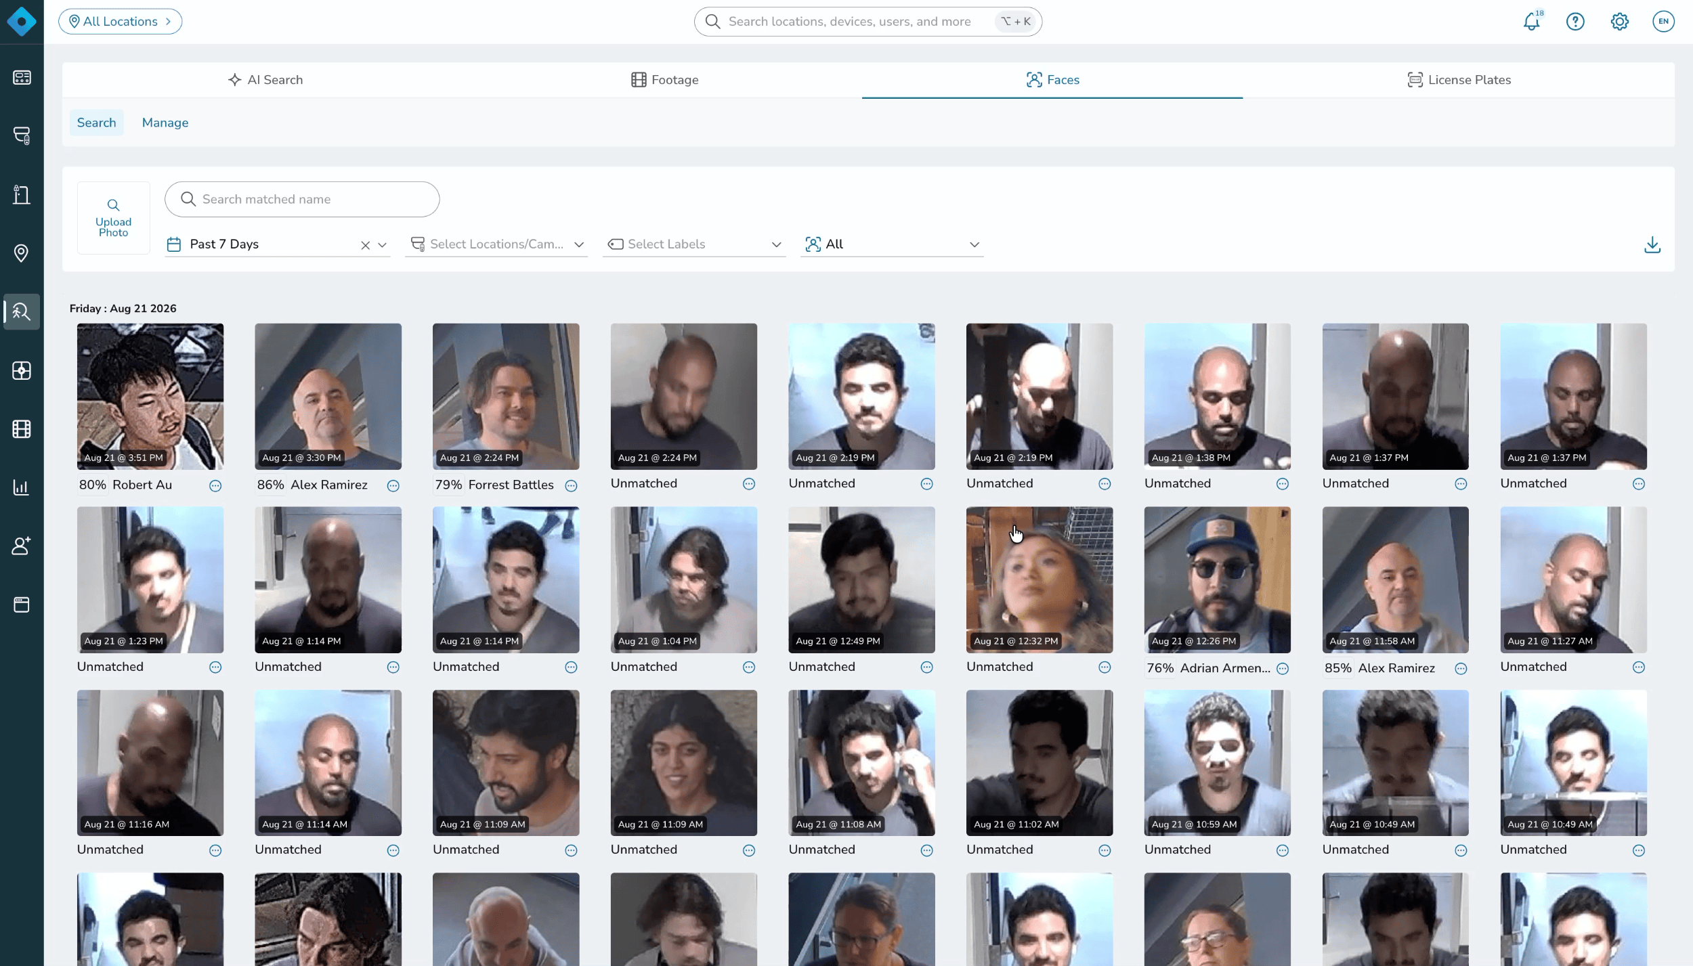
Task: Open options under the 11:16 AM face
Action: [x=215, y=850]
